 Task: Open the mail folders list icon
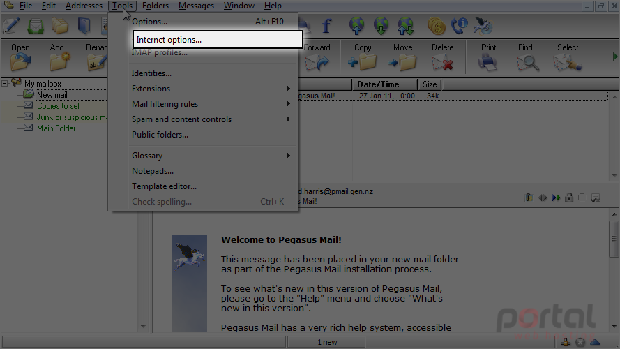pos(60,26)
